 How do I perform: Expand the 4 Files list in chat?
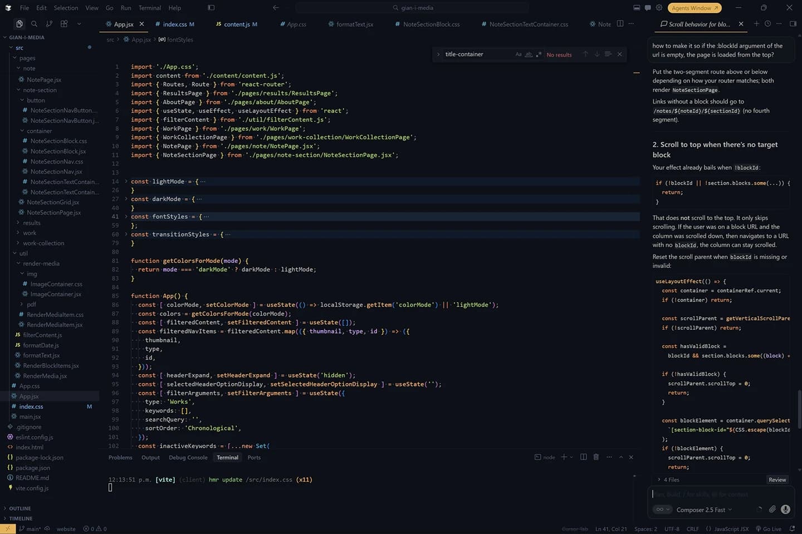click(x=668, y=479)
